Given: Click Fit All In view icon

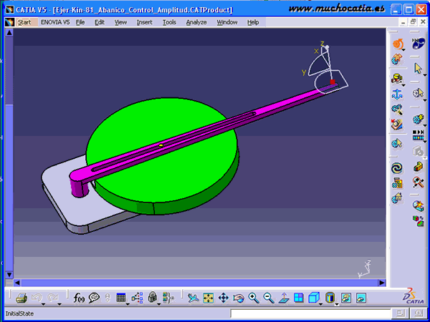Looking at the screenshot, I should (208, 298).
